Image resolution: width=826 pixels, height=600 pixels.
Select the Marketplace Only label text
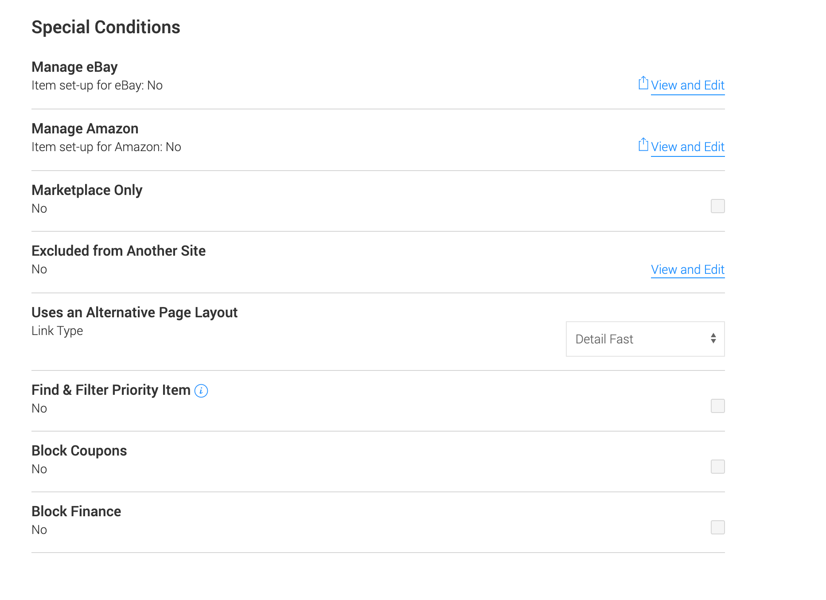tap(87, 190)
